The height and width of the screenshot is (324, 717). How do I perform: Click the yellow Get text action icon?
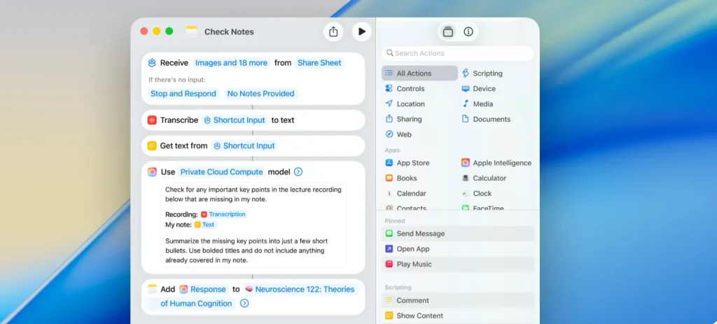[152, 146]
